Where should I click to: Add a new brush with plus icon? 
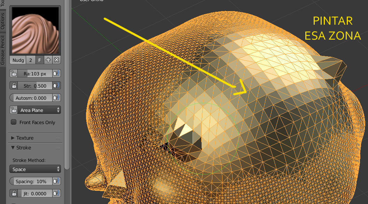pyautogui.click(x=48, y=60)
